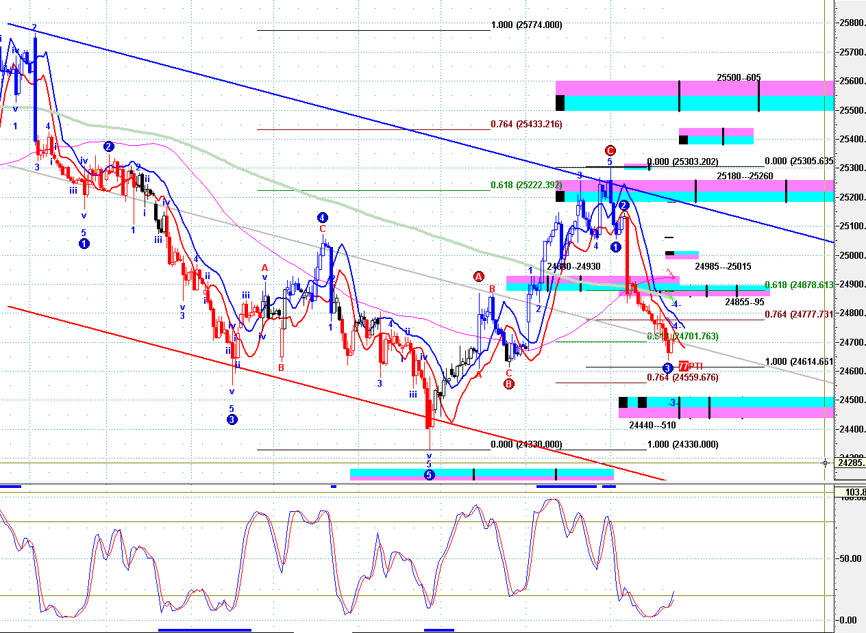This screenshot has height=633, width=866.
Task: Click the black square in 25500--605 zone
Action: (x=560, y=103)
